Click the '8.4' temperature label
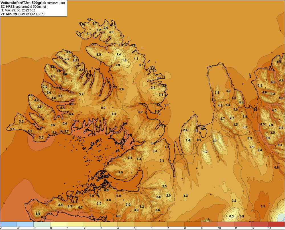Screen dimensions: 285x230 pyautogui.click(x=279, y=62)
